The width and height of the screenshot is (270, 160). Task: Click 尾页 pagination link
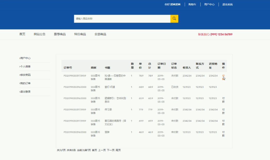(118, 150)
